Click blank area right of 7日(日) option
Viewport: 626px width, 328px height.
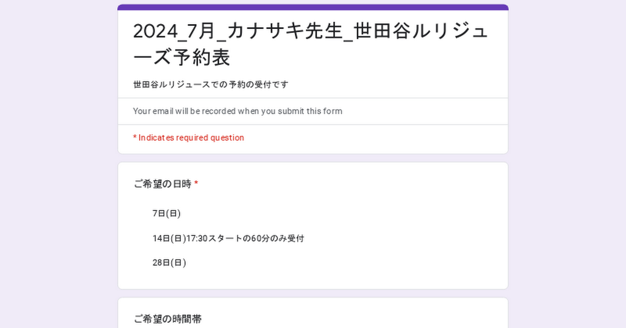(339, 213)
